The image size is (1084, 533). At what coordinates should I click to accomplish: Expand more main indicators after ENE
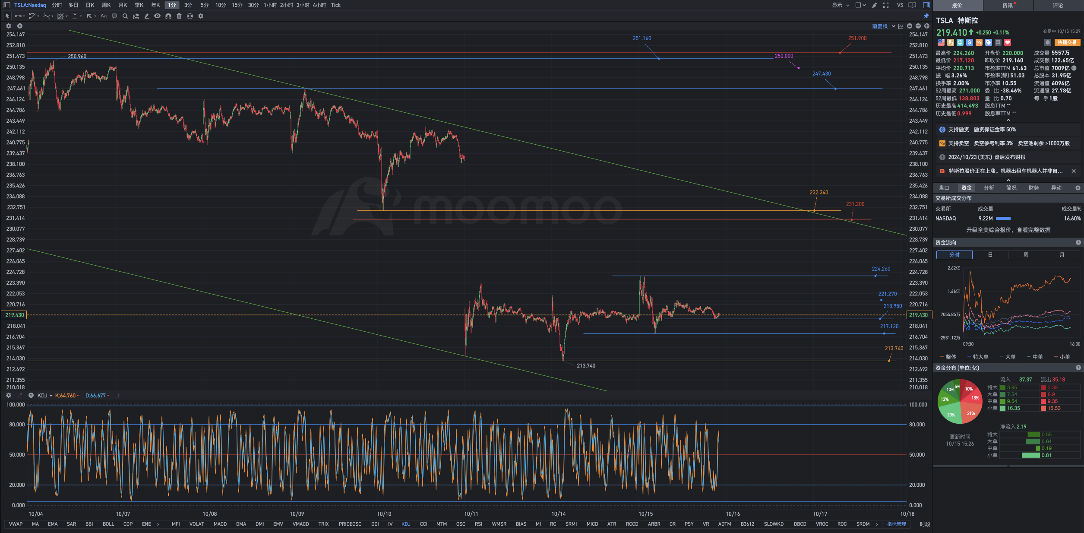pyautogui.click(x=158, y=524)
